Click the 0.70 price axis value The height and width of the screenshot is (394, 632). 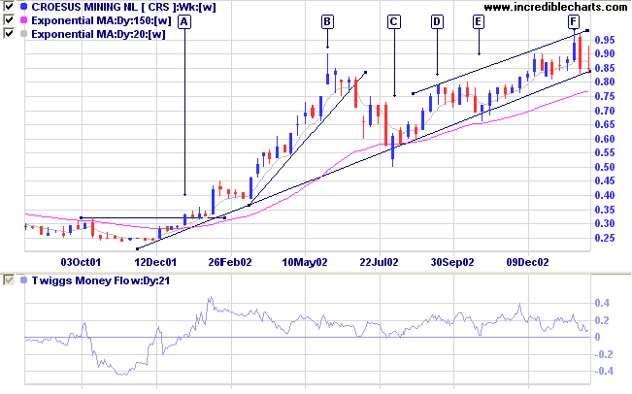[x=605, y=111]
